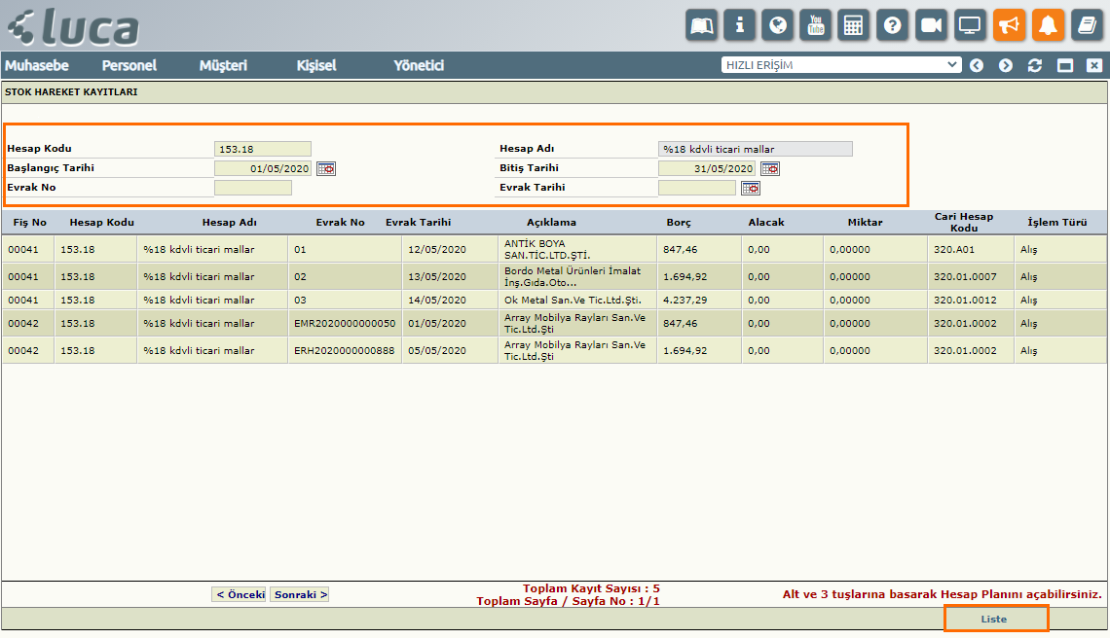Click the Evrak Tarihi input field

click(x=696, y=188)
